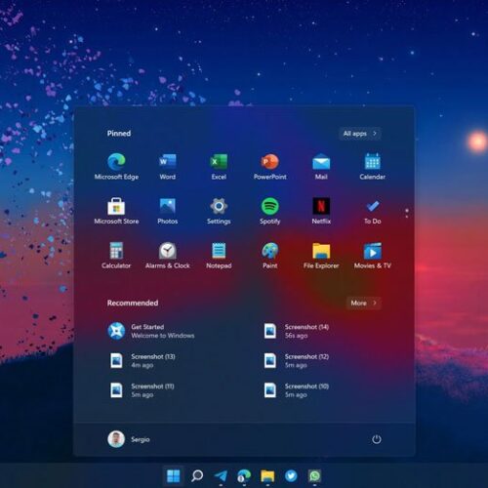Open the Edge icon on the taskbar
This screenshot has width=488, height=488.
[x=244, y=476]
